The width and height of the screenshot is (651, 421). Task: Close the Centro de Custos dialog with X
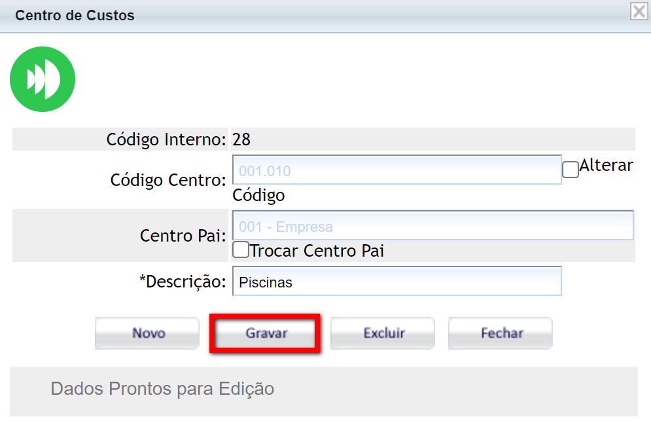point(638,12)
